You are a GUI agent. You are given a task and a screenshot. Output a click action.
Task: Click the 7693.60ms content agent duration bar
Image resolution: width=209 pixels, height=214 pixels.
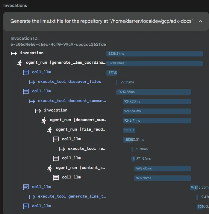tap(162, 169)
